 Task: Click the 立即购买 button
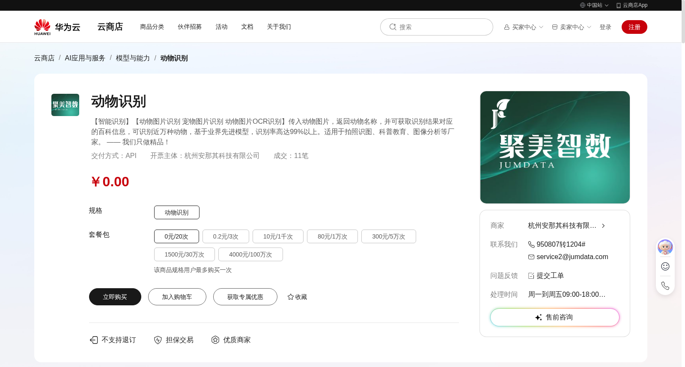(x=115, y=297)
